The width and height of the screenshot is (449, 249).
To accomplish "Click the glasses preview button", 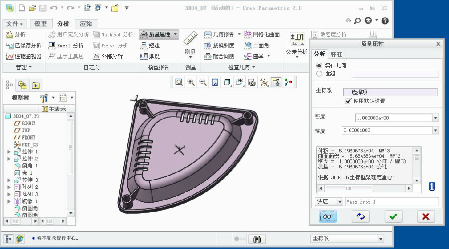I will click(x=328, y=217).
